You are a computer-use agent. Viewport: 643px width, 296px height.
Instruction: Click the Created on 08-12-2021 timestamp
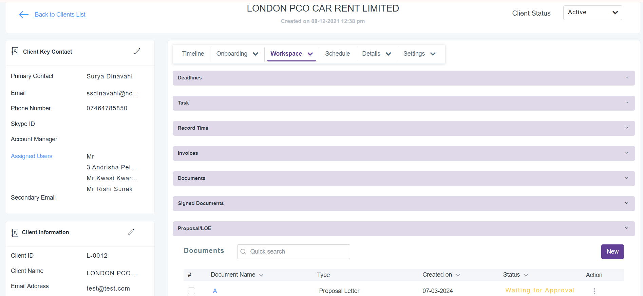(323, 21)
